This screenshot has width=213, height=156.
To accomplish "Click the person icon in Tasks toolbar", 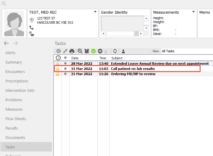I will (x=123, y=51).
